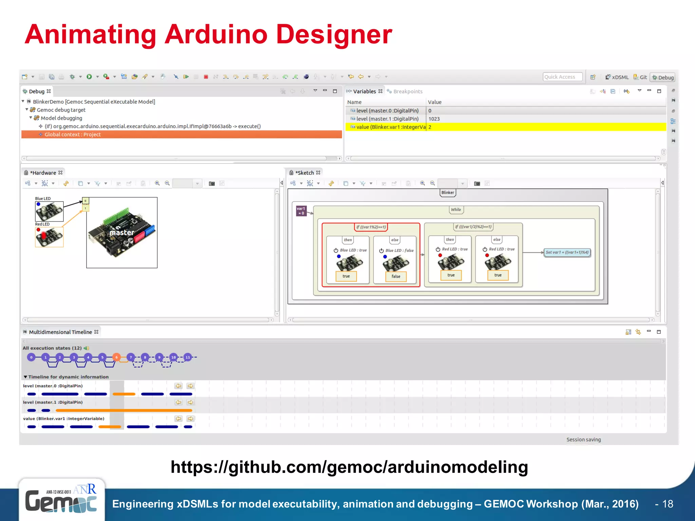Jump to execution state 11 on timeline
Image resolution: width=695 pixels, height=521 pixels.
pos(188,357)
